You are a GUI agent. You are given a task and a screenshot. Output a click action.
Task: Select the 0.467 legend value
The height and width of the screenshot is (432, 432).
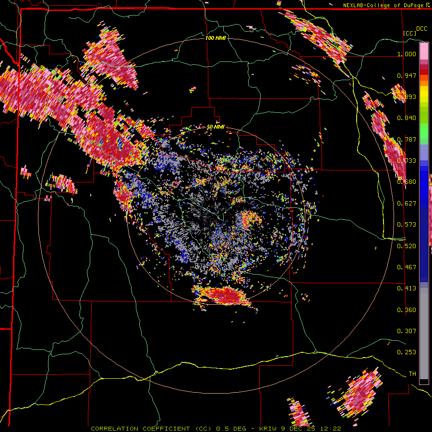(x=407, y=267)
